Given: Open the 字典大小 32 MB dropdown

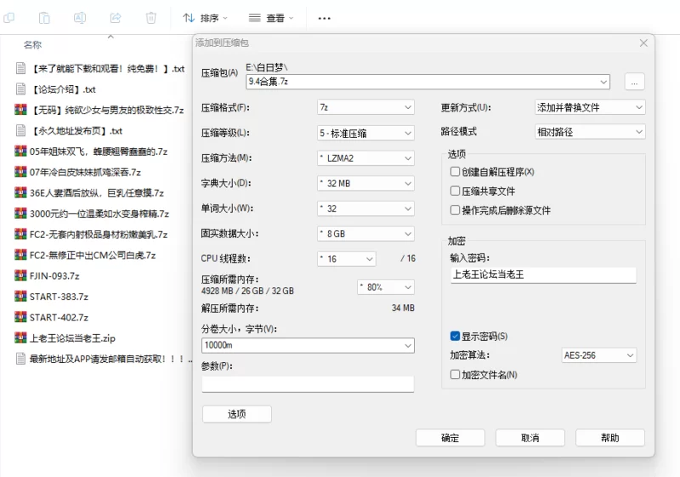Looking at the screenshot, I should click(x=365, y=184).
